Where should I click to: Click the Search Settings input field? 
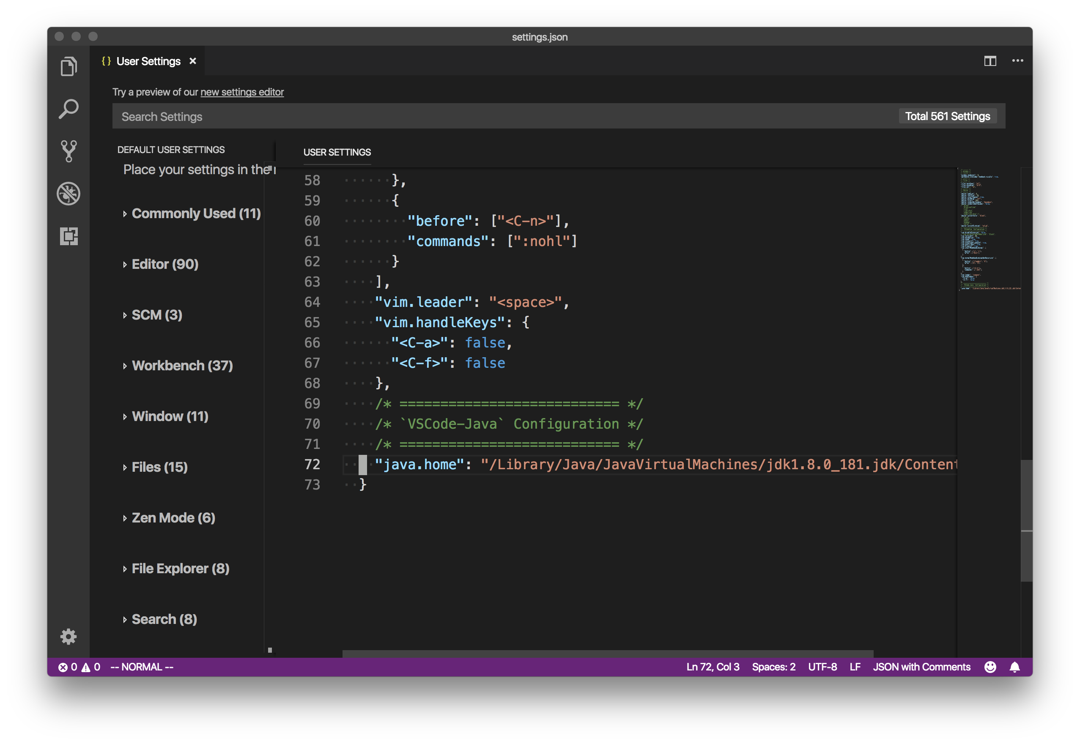tap(326, 116)
